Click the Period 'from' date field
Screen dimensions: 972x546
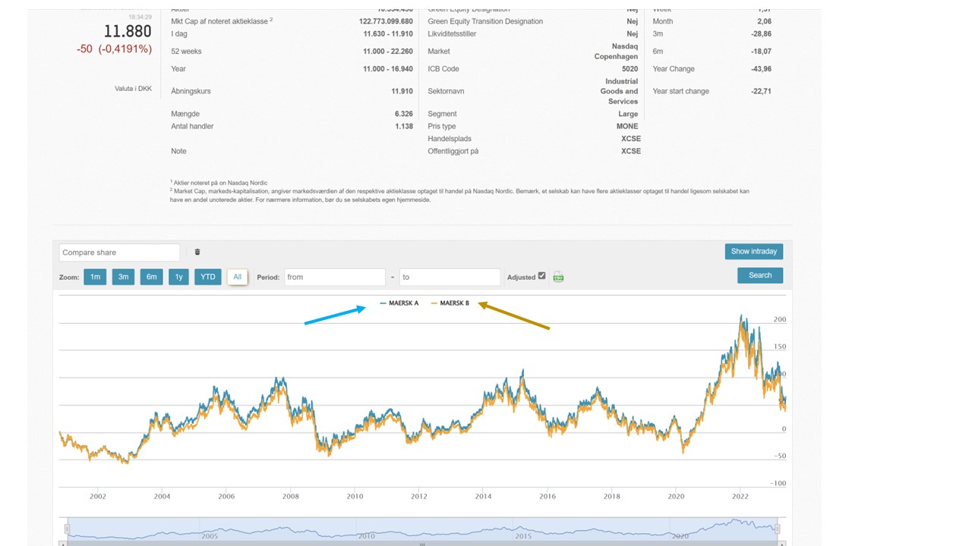pyautogui.click(x=335, y=277)
